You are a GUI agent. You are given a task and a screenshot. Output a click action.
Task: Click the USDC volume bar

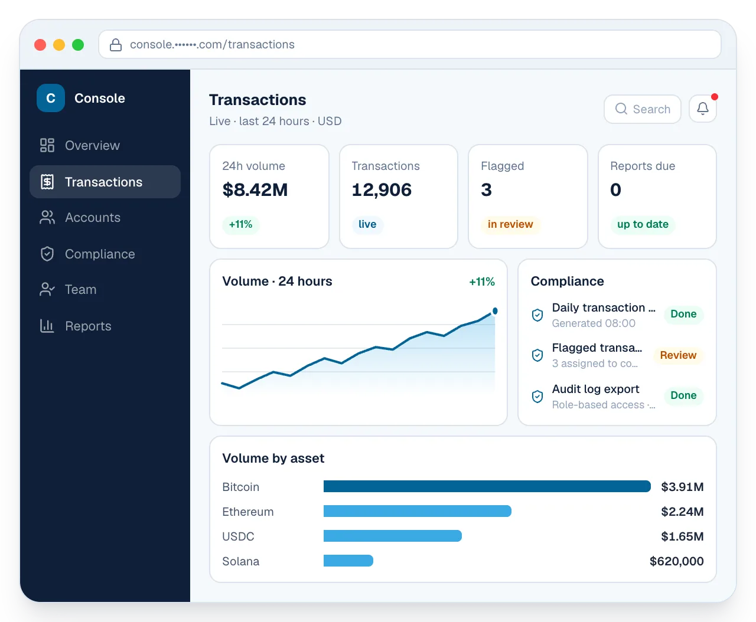[393, 536]
